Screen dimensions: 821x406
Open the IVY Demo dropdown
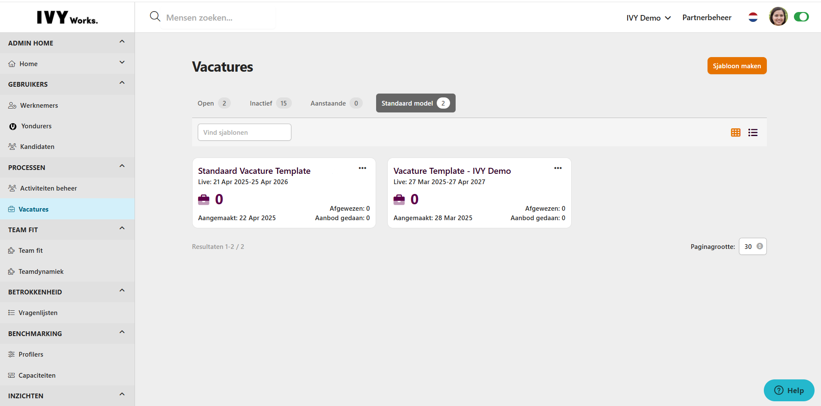pyautogui.click(x=648, y=18)
